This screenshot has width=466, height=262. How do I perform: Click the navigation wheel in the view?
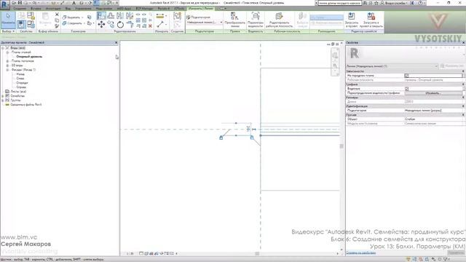point(335,55)
